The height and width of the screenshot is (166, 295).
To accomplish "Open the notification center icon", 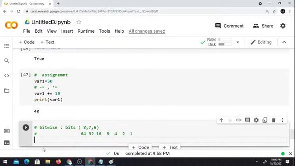I will tap(288, 162).
